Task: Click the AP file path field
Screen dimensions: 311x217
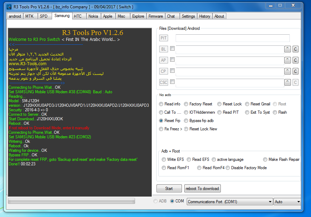Action: click(x=230, y=60)
